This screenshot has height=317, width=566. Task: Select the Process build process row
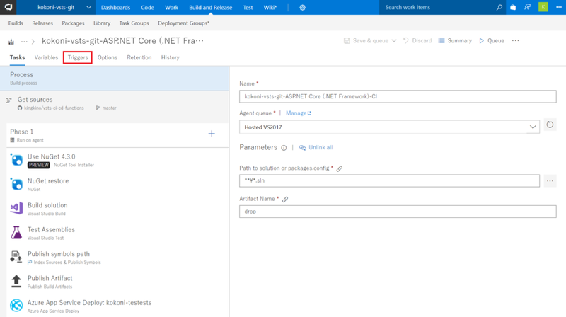115,79
